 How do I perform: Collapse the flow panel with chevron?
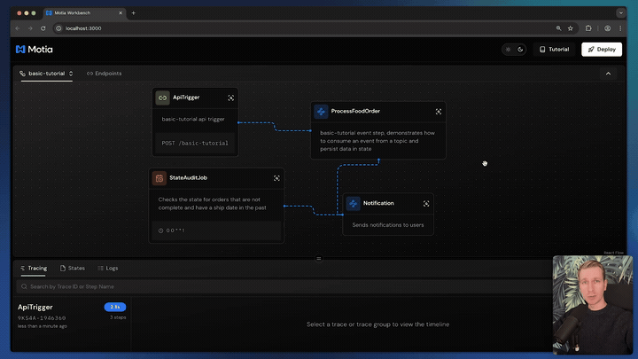click(608, 74)
